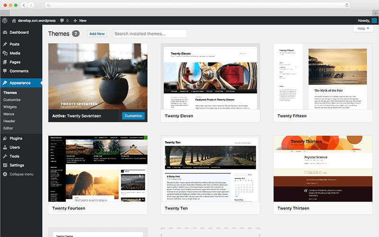Screen dimensions: 379x237
Task: Click develop.svn.wordpress site name
Action: 37,20
